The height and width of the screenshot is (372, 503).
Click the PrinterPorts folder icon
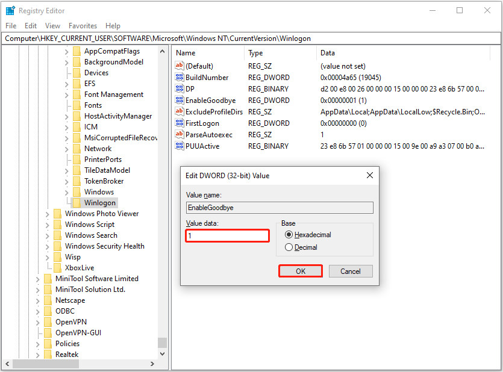click(x=77, y=160)
